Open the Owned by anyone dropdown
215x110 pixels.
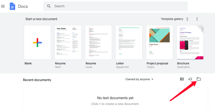pos(139,79)
